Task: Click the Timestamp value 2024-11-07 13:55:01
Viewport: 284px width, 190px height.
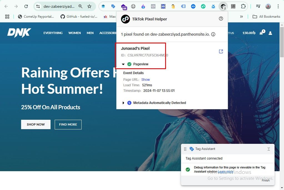Action: tap(159, 91)
